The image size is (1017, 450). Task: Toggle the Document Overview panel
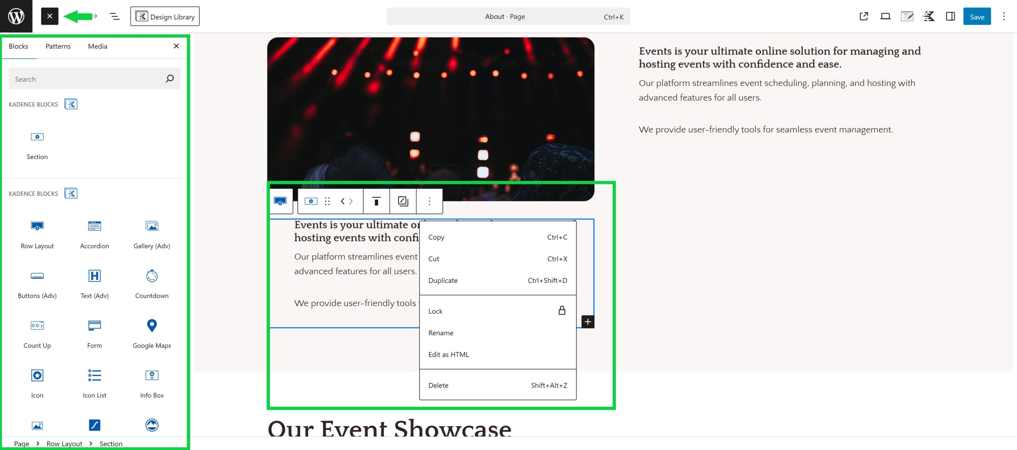(x=114, y=16)
